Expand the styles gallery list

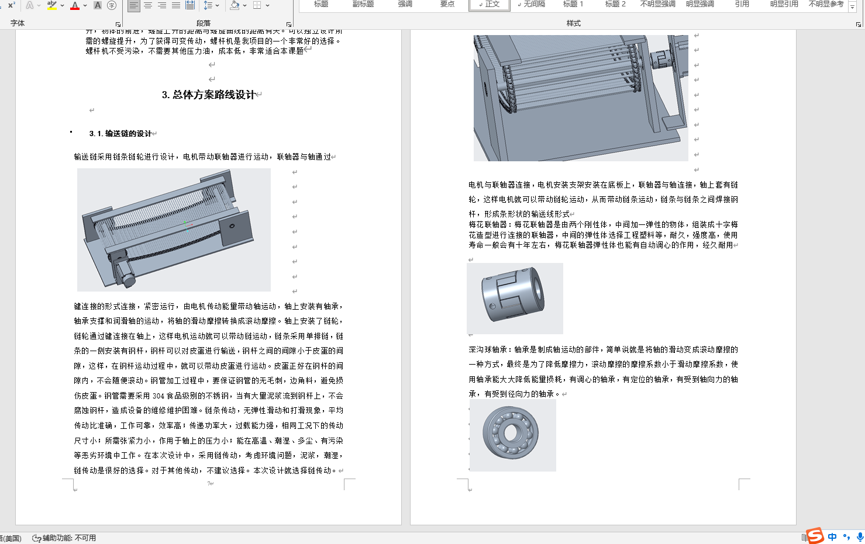pos(852,6)
